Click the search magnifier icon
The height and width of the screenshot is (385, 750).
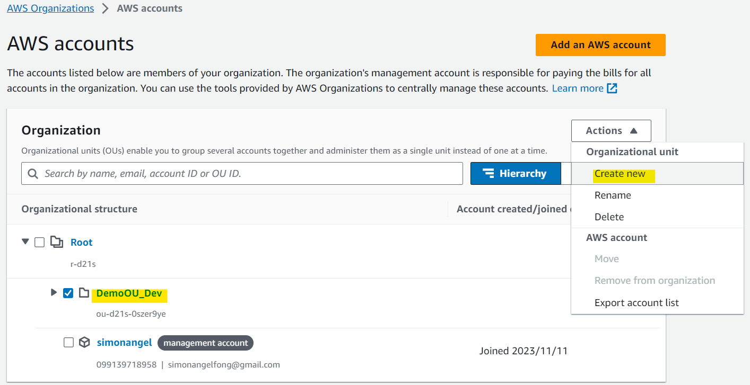tap(33, 174)
